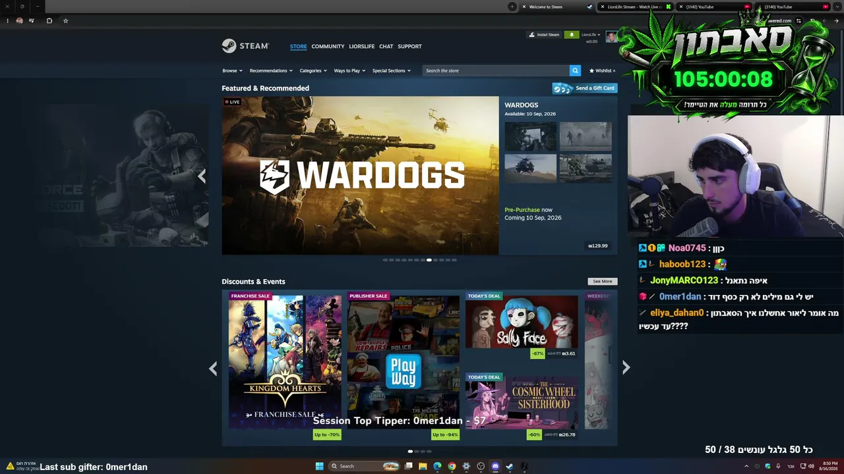
Task: Open the PlayWay Publisher Sale card
Action: (x=403, y=361)
